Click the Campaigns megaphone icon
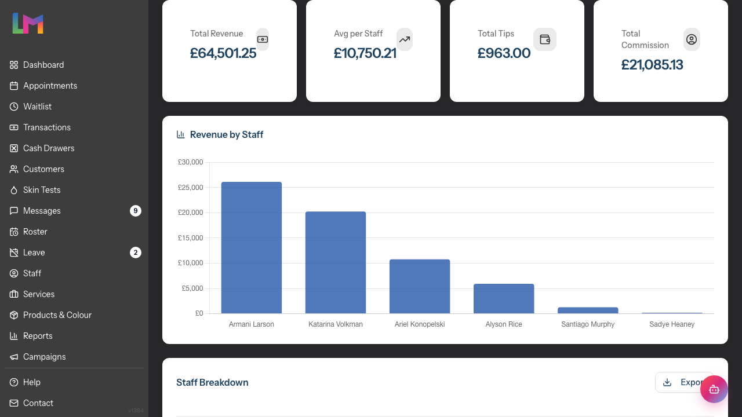 14,357
